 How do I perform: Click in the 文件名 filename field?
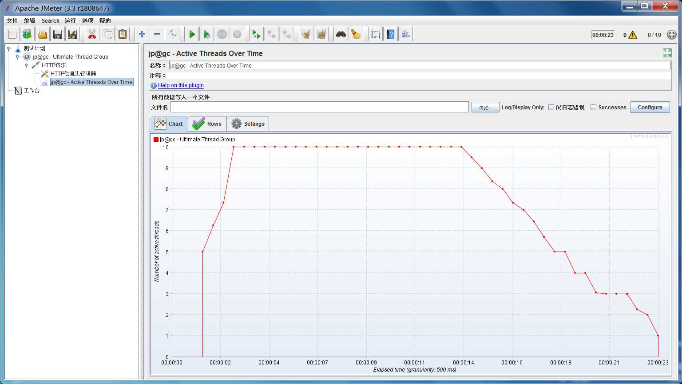coord(320,107)
